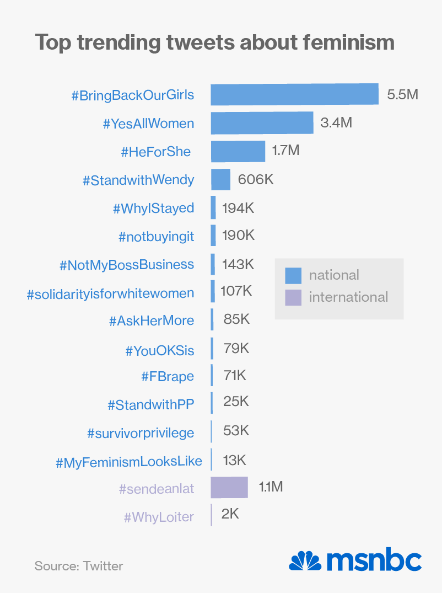The width and height of the screenshot is (442, 593).
Task: Click the purple international legend swatch
Action: [x=293, y=297]
